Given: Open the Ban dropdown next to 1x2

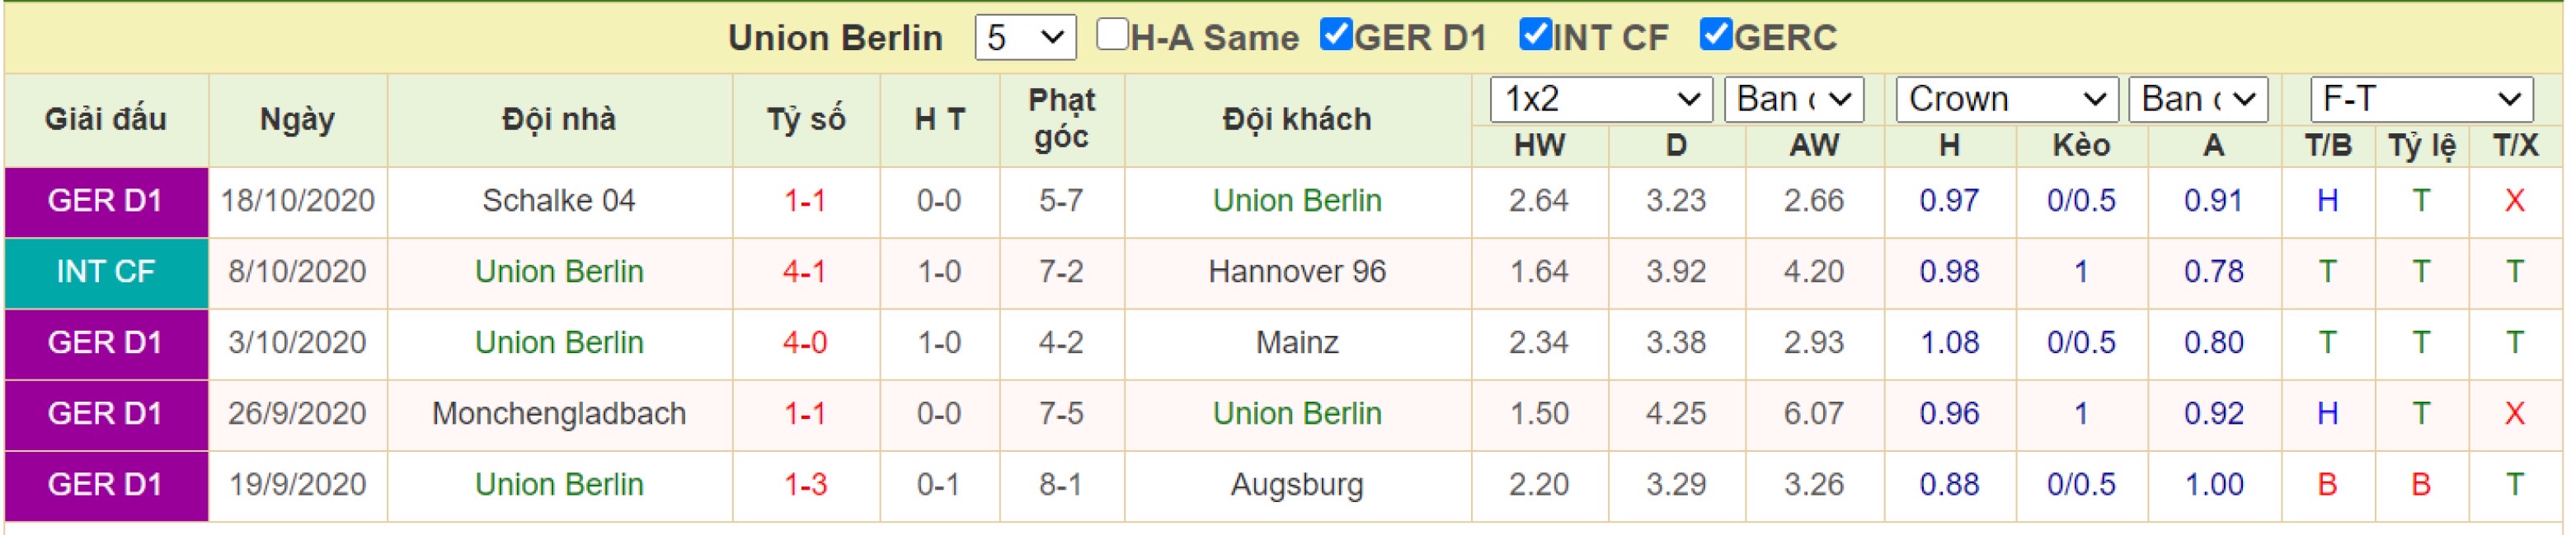Looking at the screenshot, I should coord(1794,99).
